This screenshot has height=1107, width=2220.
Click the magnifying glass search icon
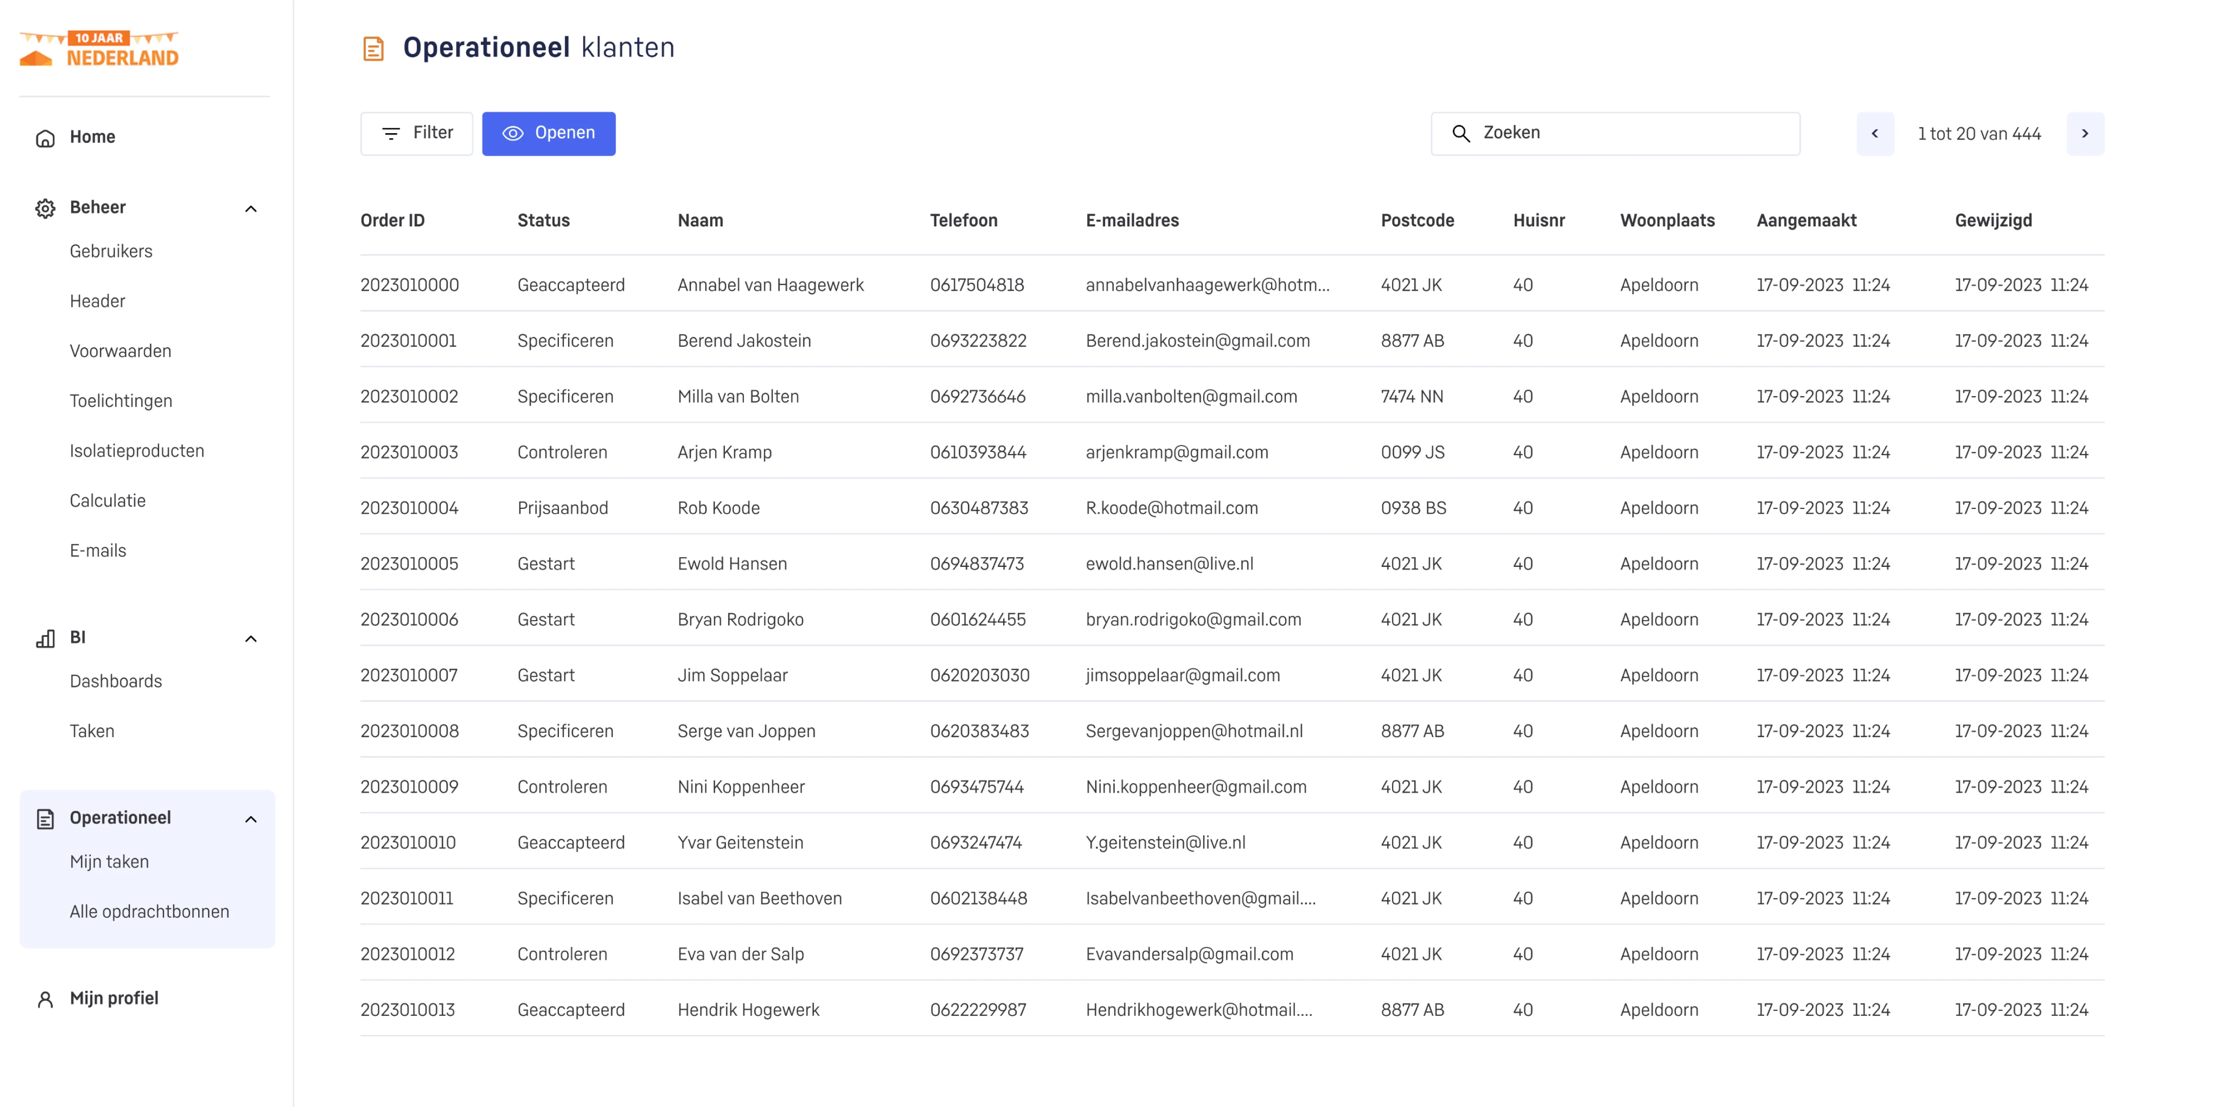(x=1461, y=134)
